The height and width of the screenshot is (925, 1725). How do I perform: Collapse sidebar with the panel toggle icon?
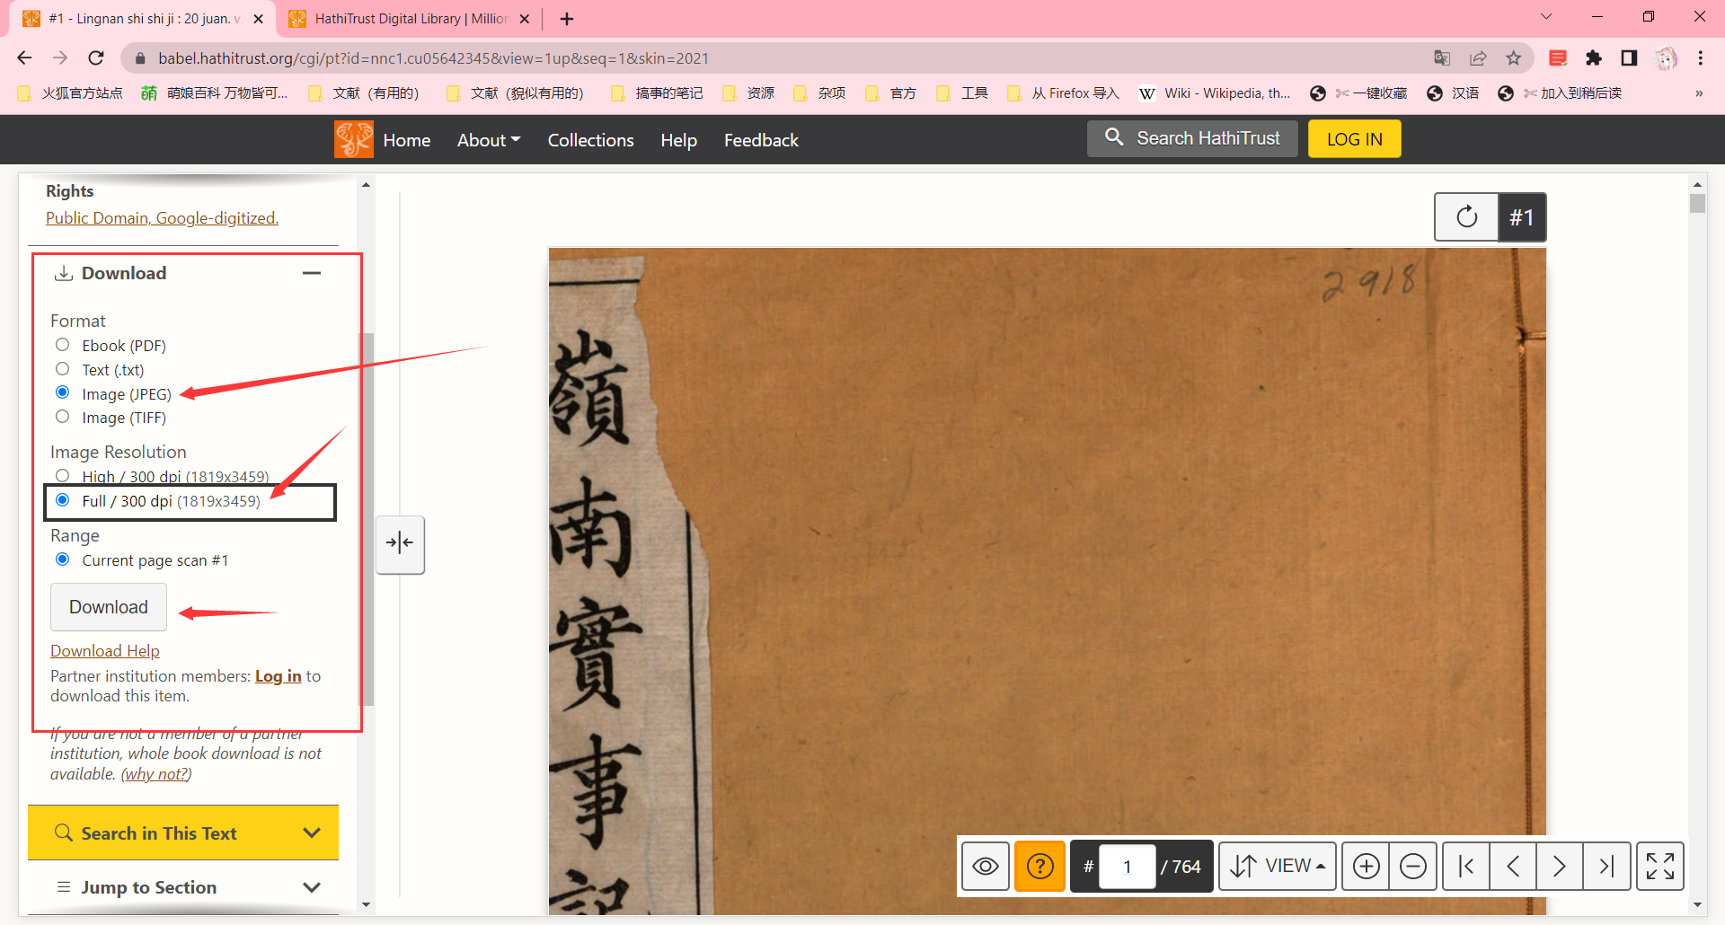coord(400,543)
